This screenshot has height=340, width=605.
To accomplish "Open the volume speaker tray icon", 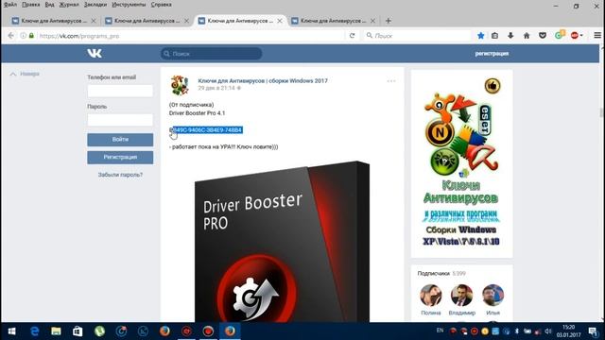I will pos(548,331).
